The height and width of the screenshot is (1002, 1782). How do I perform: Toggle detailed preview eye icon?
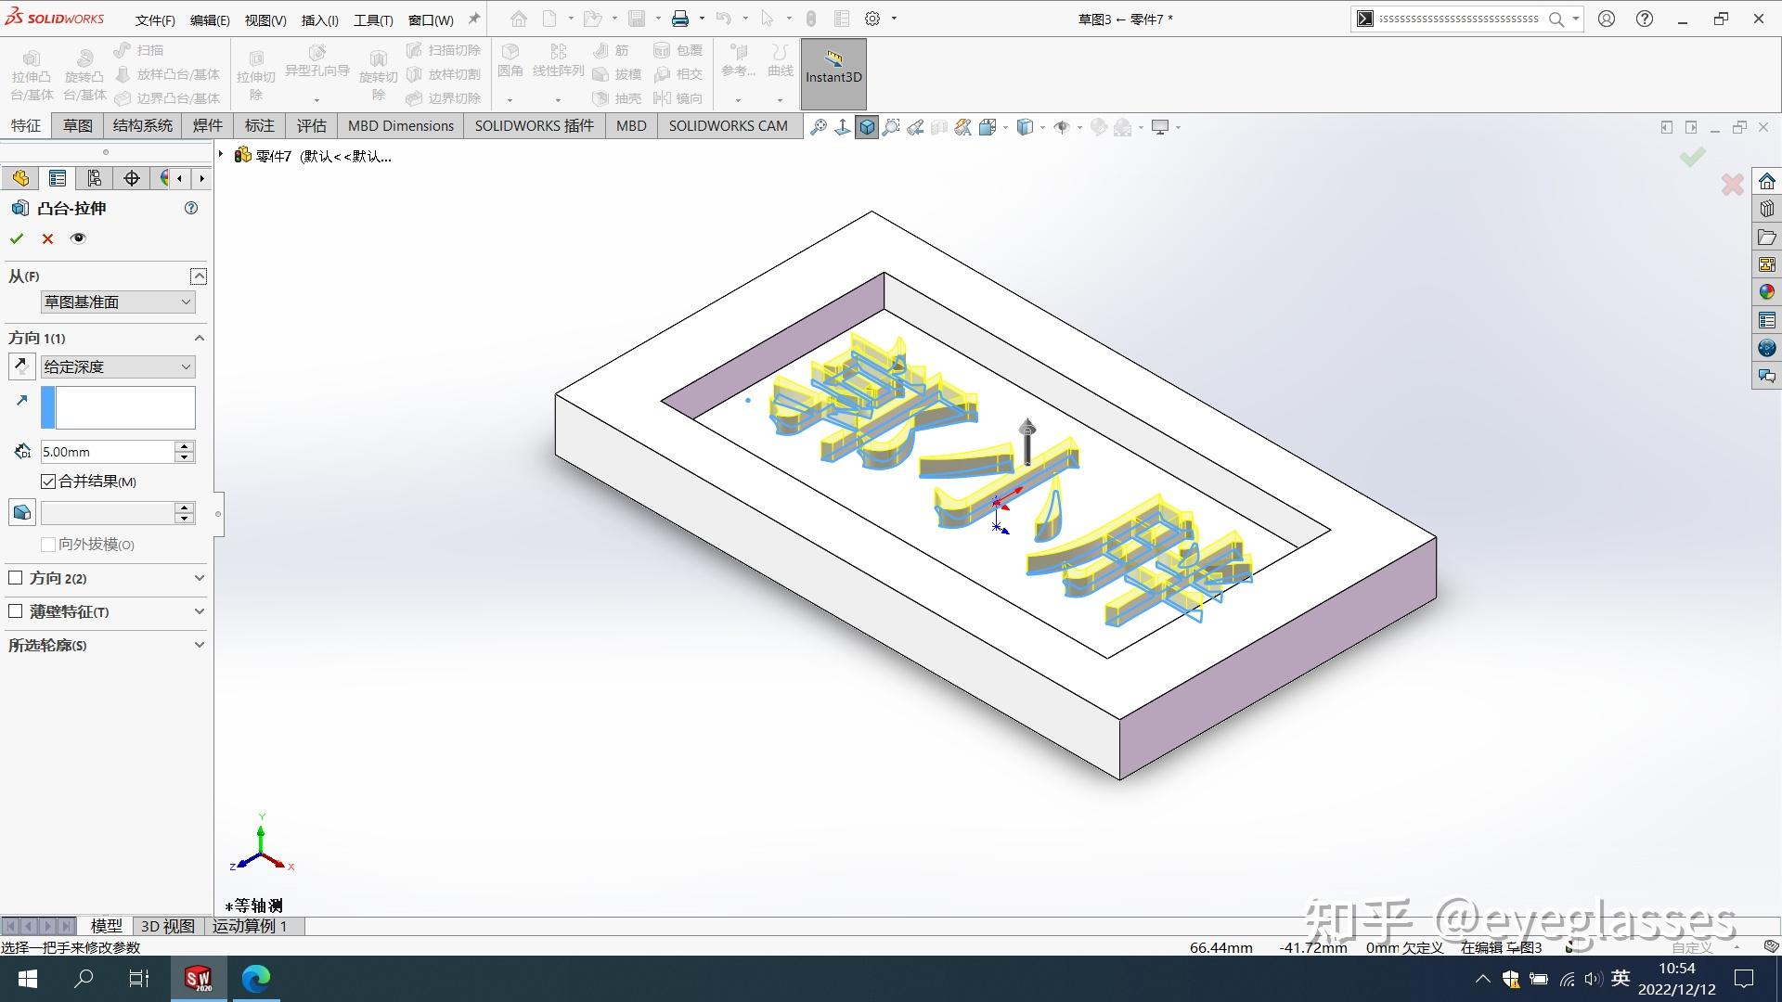coord(78,238)
